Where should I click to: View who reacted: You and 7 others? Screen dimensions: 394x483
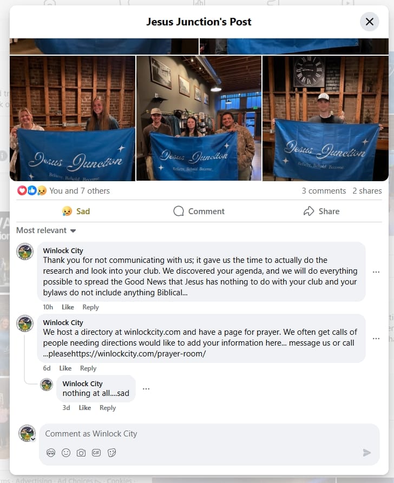click(x=80, y=191)
